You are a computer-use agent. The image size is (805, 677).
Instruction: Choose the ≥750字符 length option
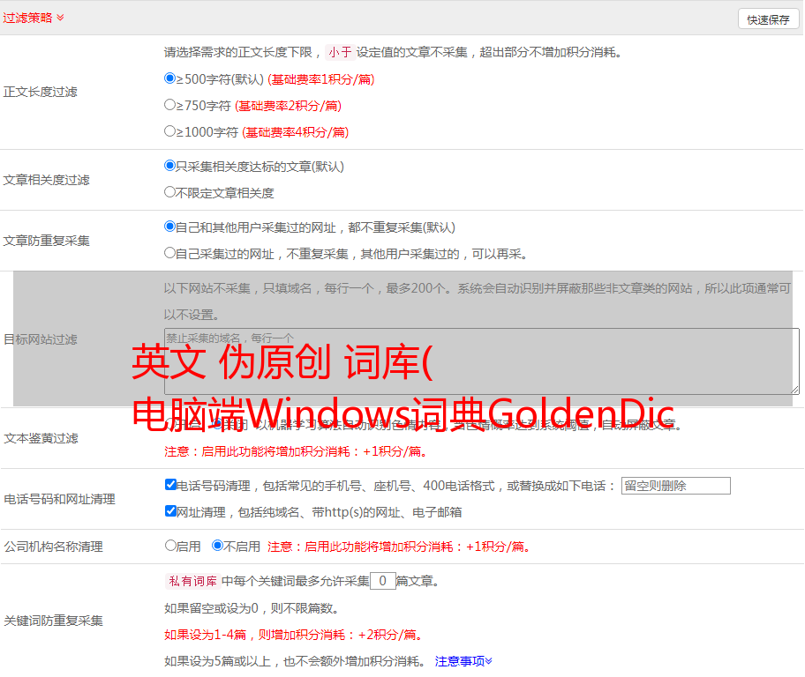(x=169, y=105)
